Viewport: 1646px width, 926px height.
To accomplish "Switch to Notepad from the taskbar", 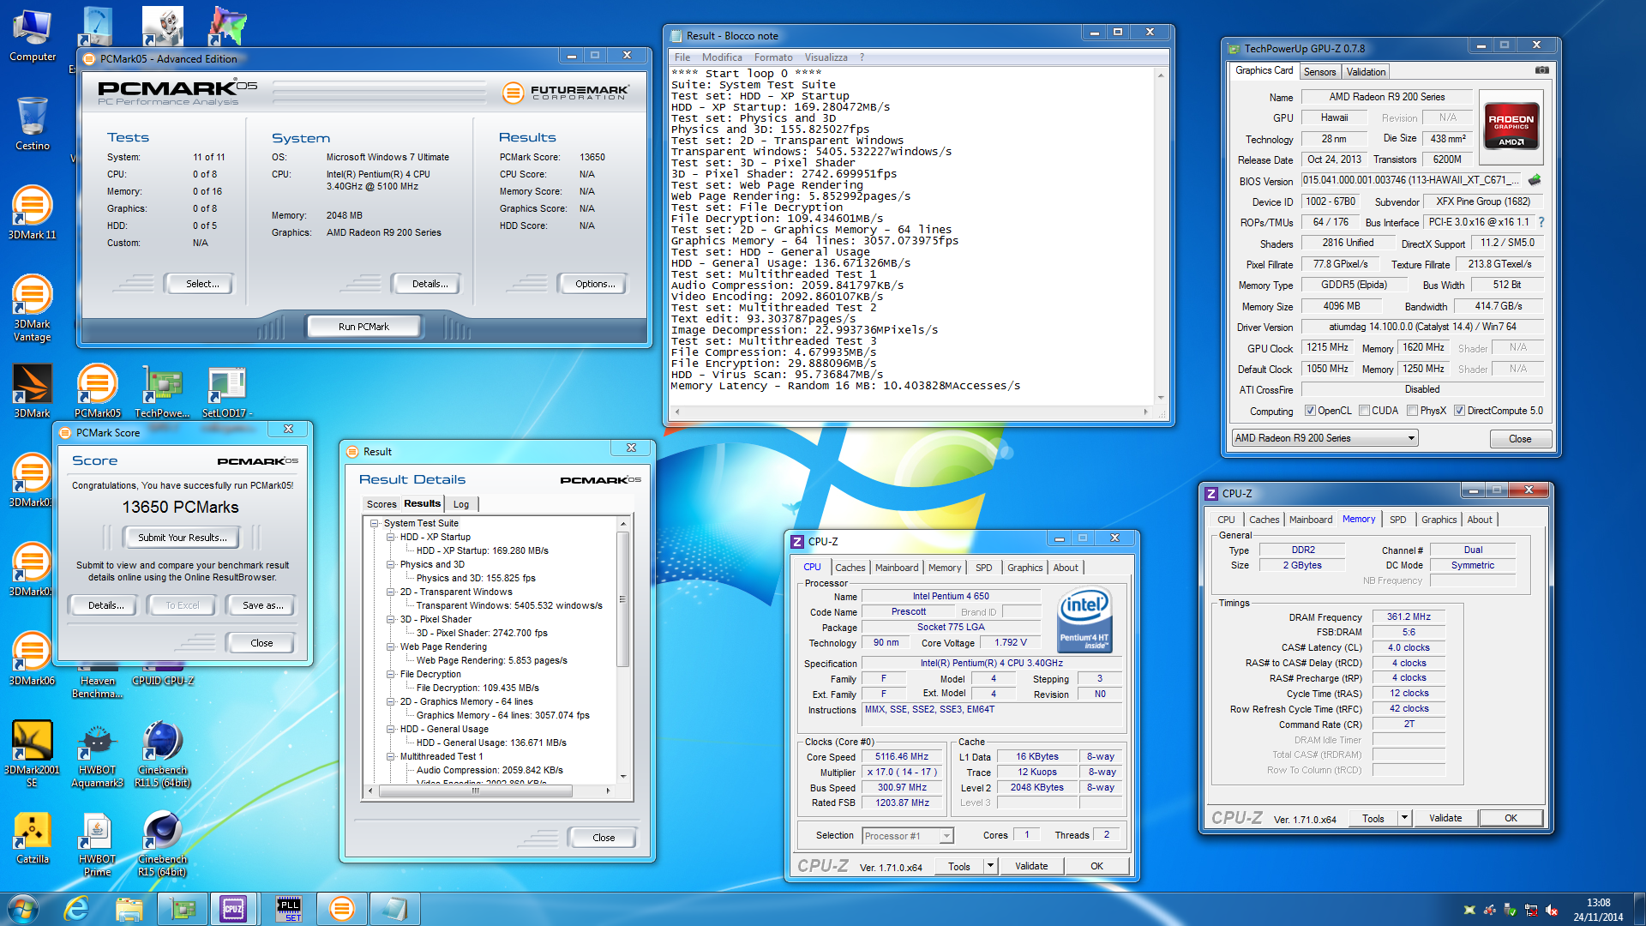I will (394, 909).
